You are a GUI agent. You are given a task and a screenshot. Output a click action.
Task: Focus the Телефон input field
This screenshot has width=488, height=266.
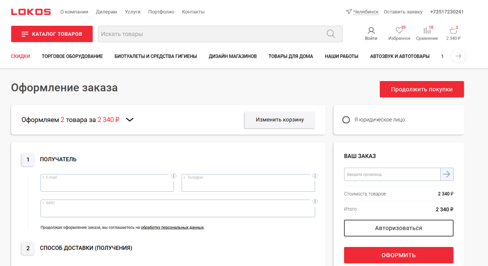(x=248, y=183)
